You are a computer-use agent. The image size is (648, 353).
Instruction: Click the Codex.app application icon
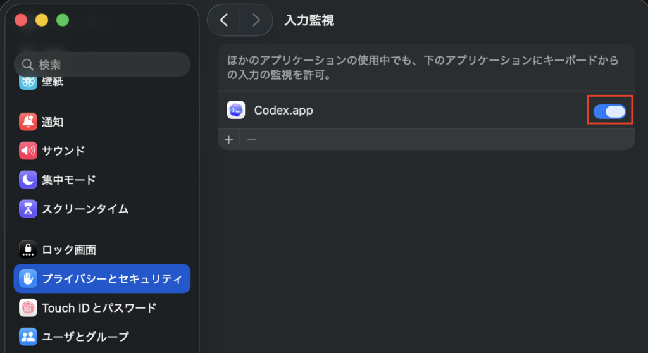coord(236,110)
